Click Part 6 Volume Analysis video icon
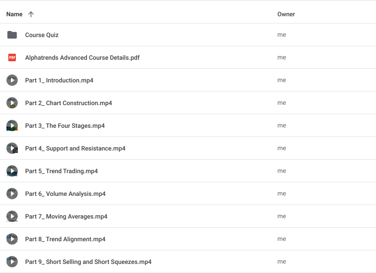The height and width of the screenshot is (273, 376). [12, 194]
